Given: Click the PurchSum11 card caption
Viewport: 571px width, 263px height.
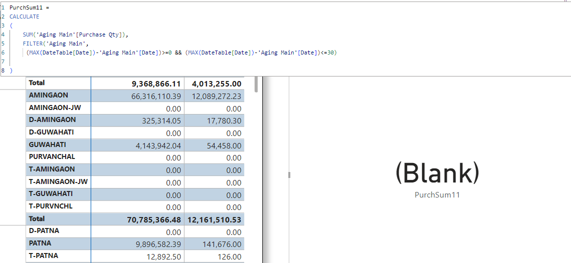Looking at the screenshot, I should [437, 194].
